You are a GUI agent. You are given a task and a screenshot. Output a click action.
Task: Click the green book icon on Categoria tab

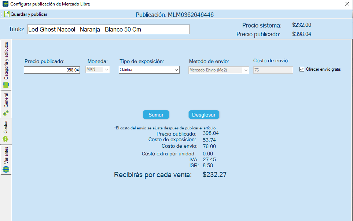[x=6, y=85]
